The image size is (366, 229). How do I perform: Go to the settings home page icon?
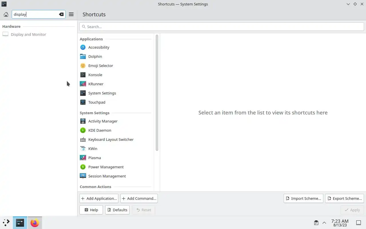pos(6,14)
